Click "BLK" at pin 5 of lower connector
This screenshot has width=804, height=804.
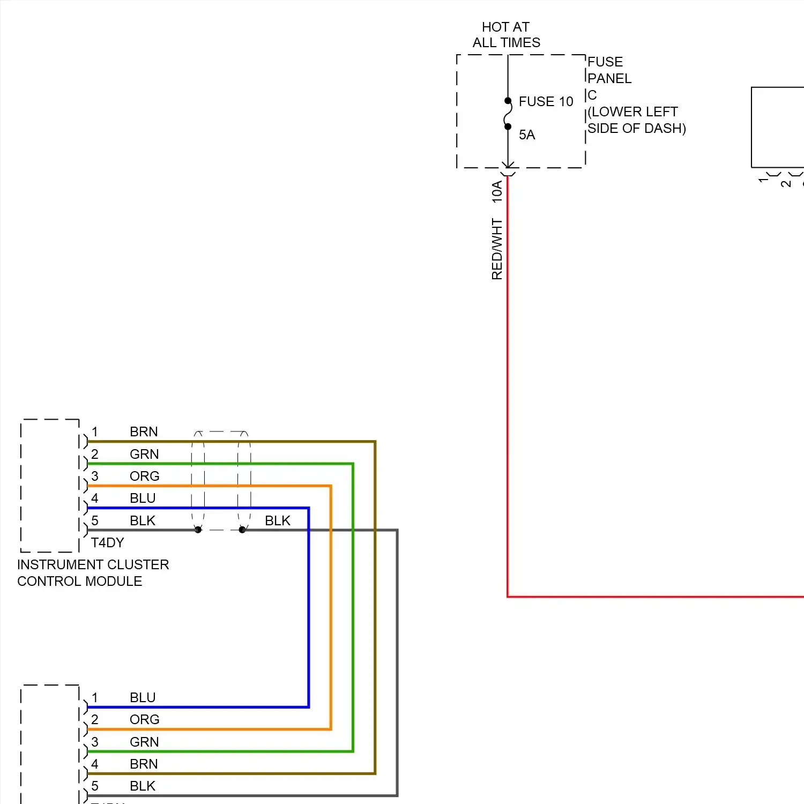[x=143, y=786]
